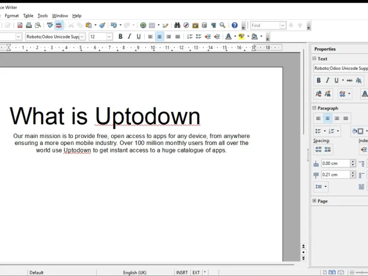
Task: Click the LibreOffice Help question mark icon
Action: (x=235, y=25)
